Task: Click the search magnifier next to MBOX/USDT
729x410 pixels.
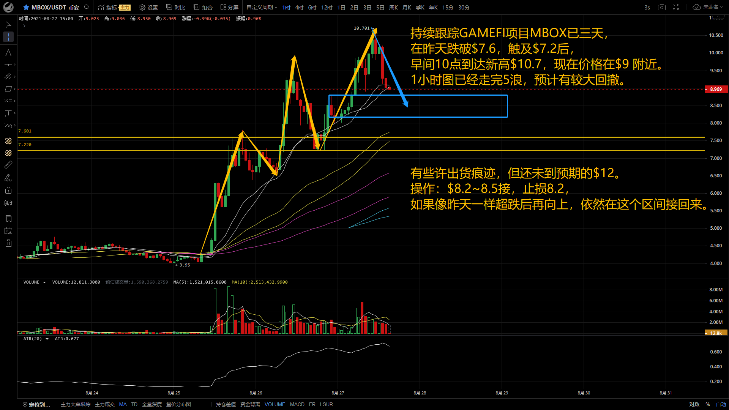Action: coord(87,7)
